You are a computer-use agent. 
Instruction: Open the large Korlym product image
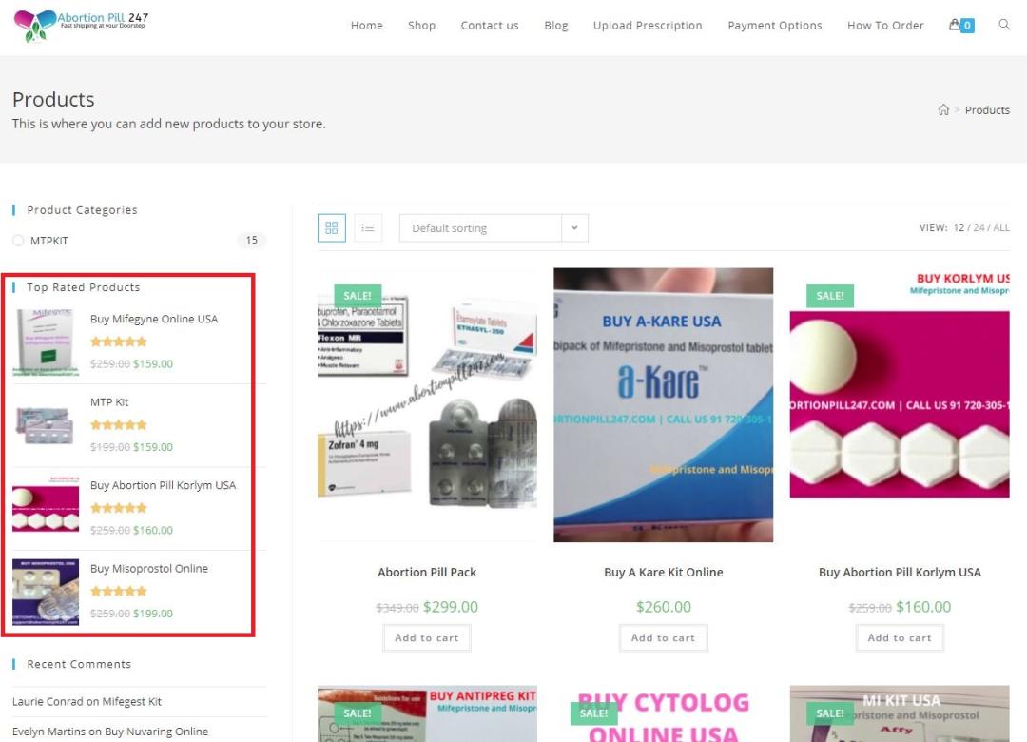point(900,404)
